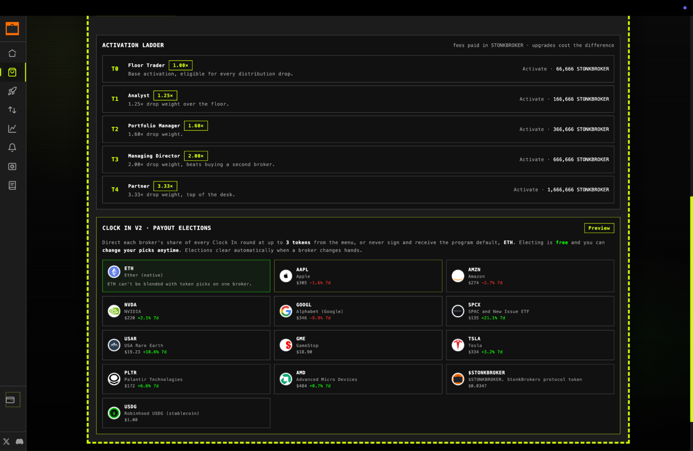Click the 2.00× Managing Director badge
This screenshot has height=451, width=693.
tap(196, 156)
